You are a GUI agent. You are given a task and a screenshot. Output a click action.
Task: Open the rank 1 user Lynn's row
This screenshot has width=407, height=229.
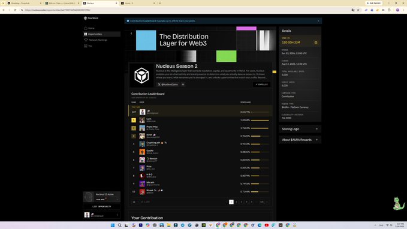[x=200, y=120]
